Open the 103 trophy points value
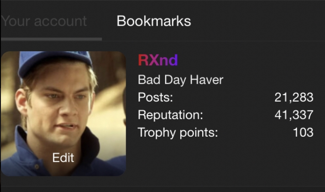Image resolution: width=325 pixels, height=192 pixels. coord(303,133)
